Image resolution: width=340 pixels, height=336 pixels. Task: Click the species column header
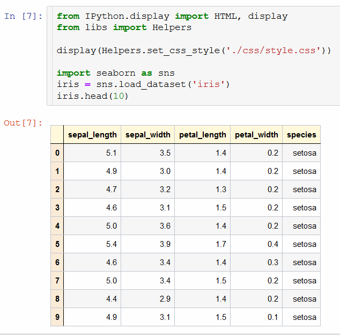click(301, 135)
